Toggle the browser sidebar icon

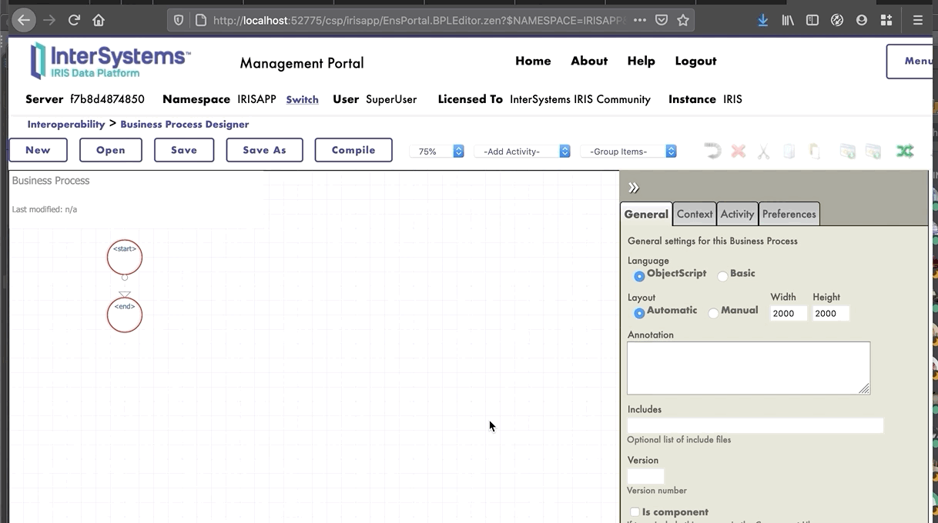coord(812,21)
